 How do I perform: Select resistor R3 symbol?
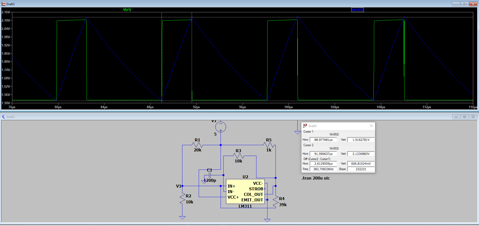pyautogui.click(x=238, y=156)
